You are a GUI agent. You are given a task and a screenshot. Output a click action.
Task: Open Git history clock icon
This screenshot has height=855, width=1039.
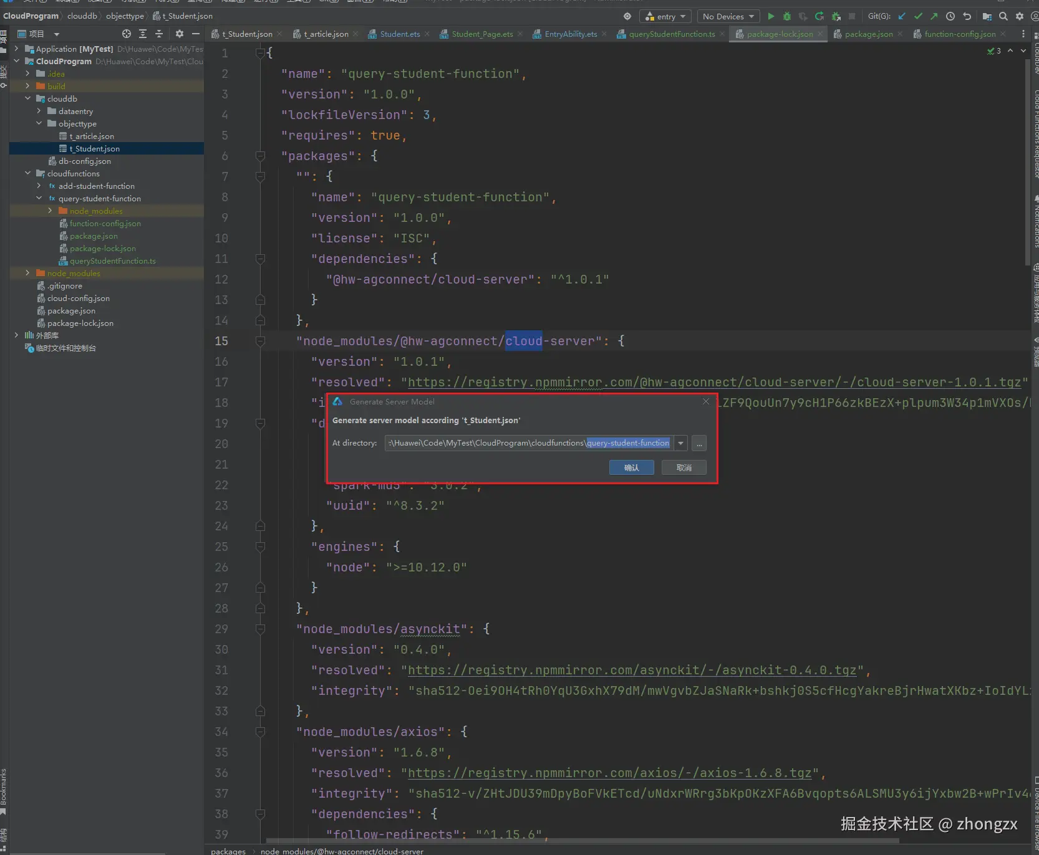click(950, 16)
